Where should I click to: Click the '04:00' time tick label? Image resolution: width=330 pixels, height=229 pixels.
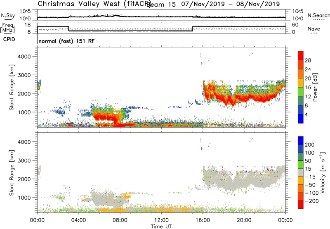78,220
